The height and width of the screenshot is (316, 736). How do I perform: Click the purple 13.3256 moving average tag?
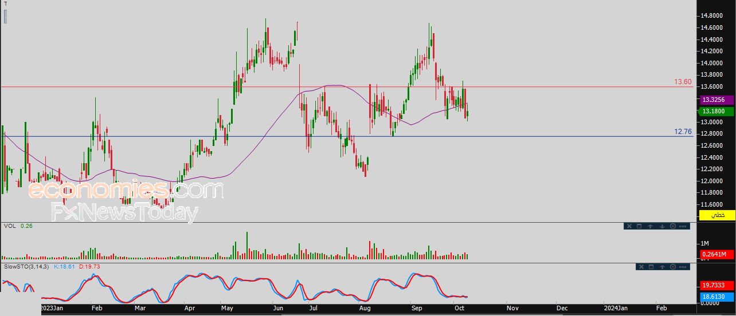pyautogui.click(x=717, y=100)
